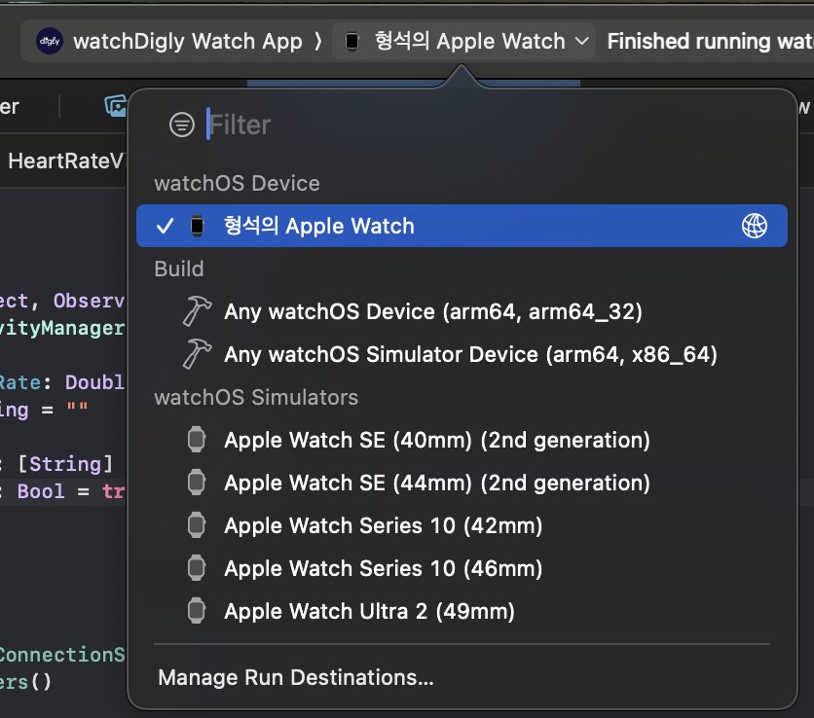Click the [String] type in code editor
This screenshot has width=814, height=718.
pyautogui.click(x=65, y=464)
